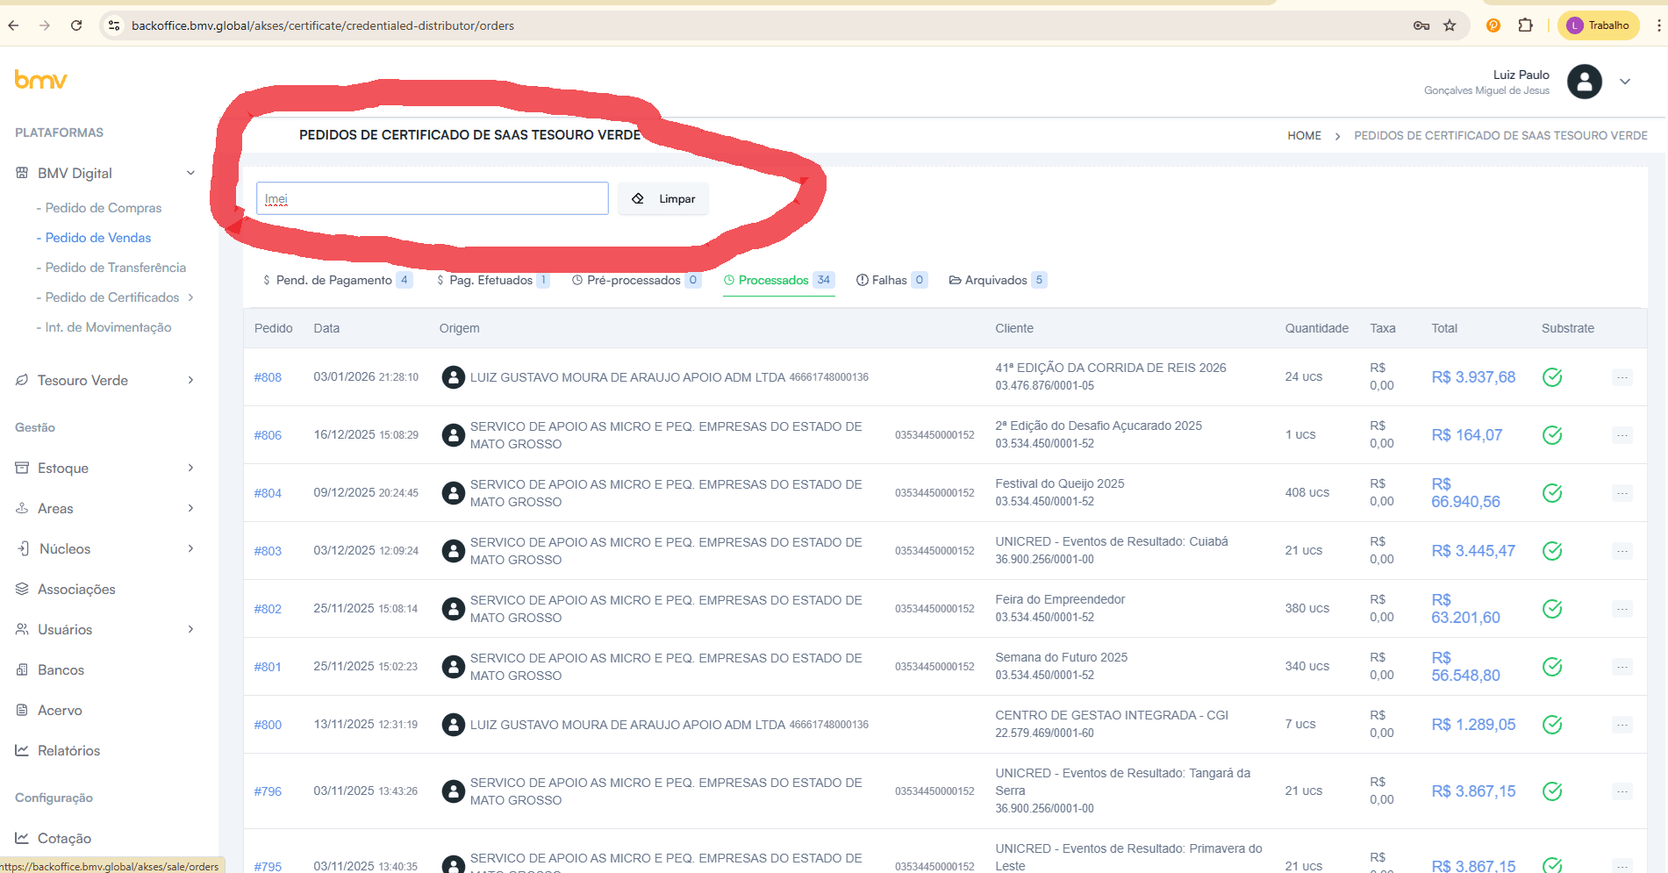Open the Bancos section

61,669
